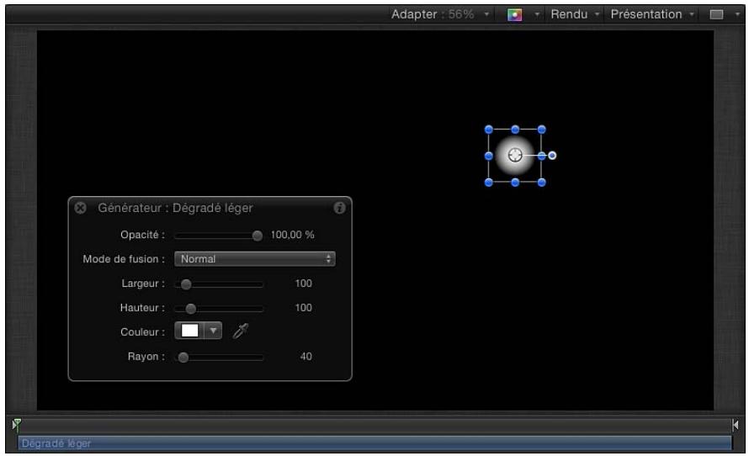Click the Largeur value 100
Screen dimensions: 749x456
tap(303, 284)
